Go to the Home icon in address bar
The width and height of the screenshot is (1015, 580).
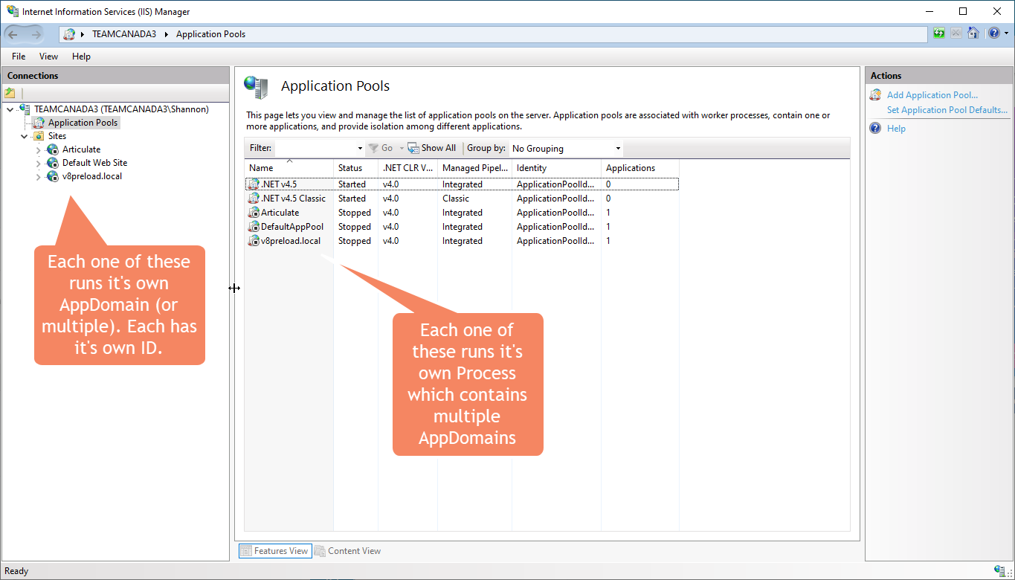[973, 33]
